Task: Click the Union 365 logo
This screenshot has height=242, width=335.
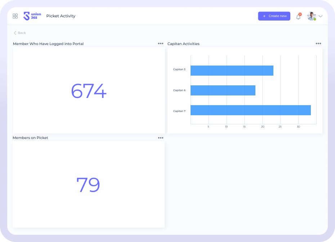Action: [x=32, y=16]
